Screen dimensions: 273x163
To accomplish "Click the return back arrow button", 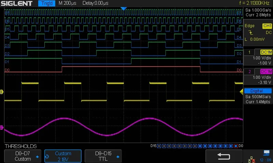I will [224, 156].
